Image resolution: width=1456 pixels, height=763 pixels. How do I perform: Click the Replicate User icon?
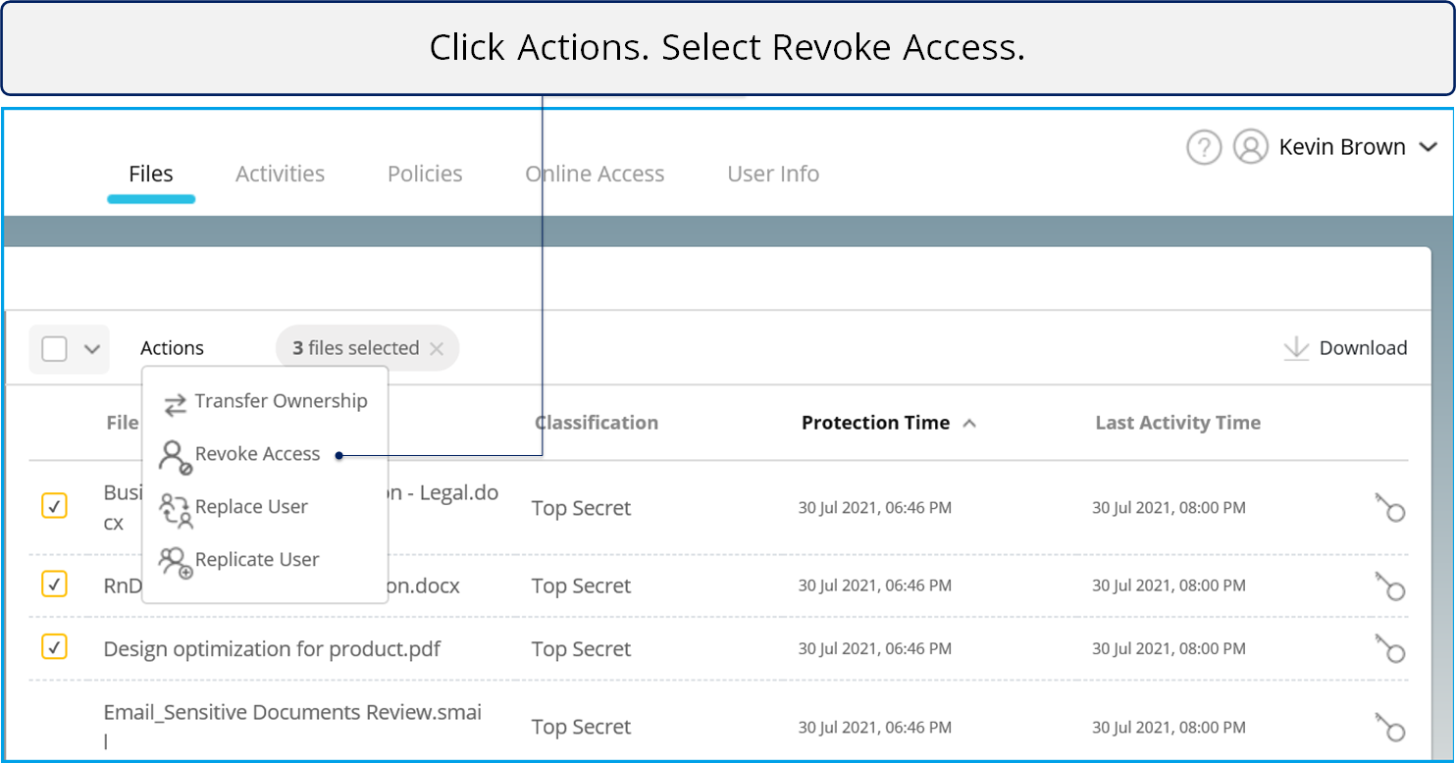176,562
